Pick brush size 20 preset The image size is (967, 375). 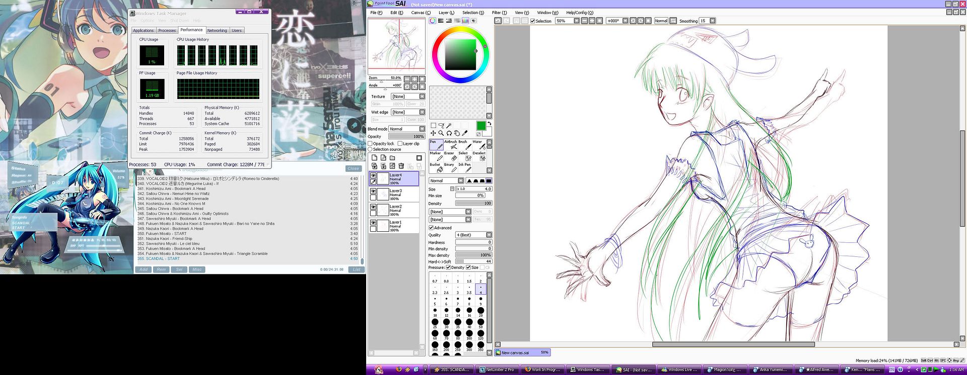[x=480, y=312]
